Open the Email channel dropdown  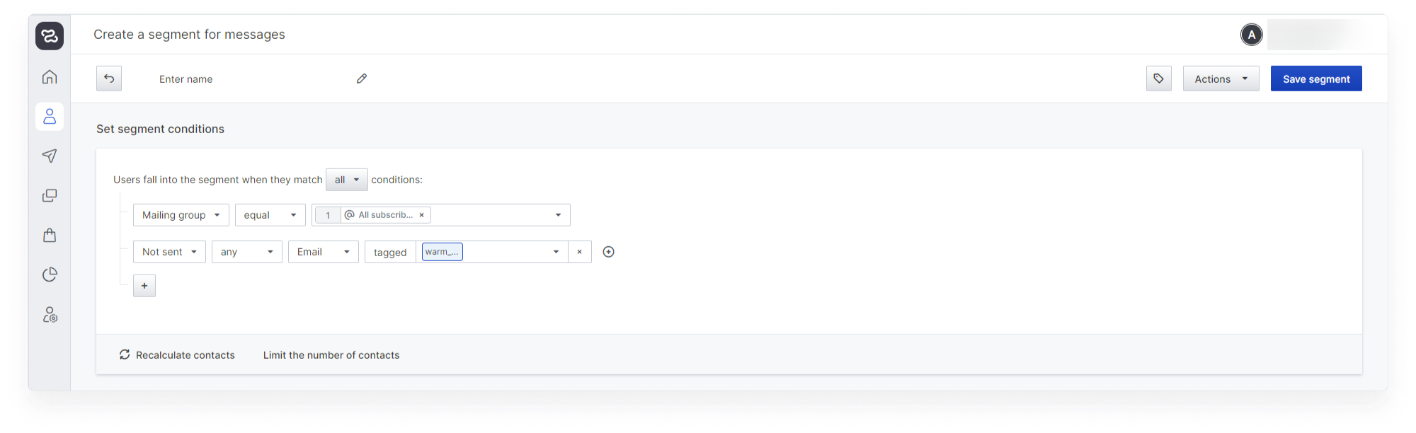point(324,252)
